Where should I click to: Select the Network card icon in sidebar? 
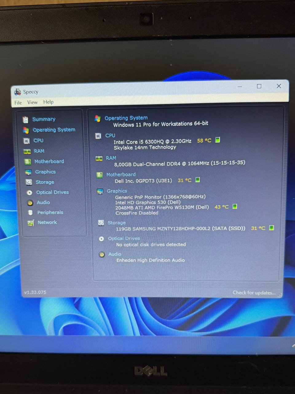click(31, 223)
